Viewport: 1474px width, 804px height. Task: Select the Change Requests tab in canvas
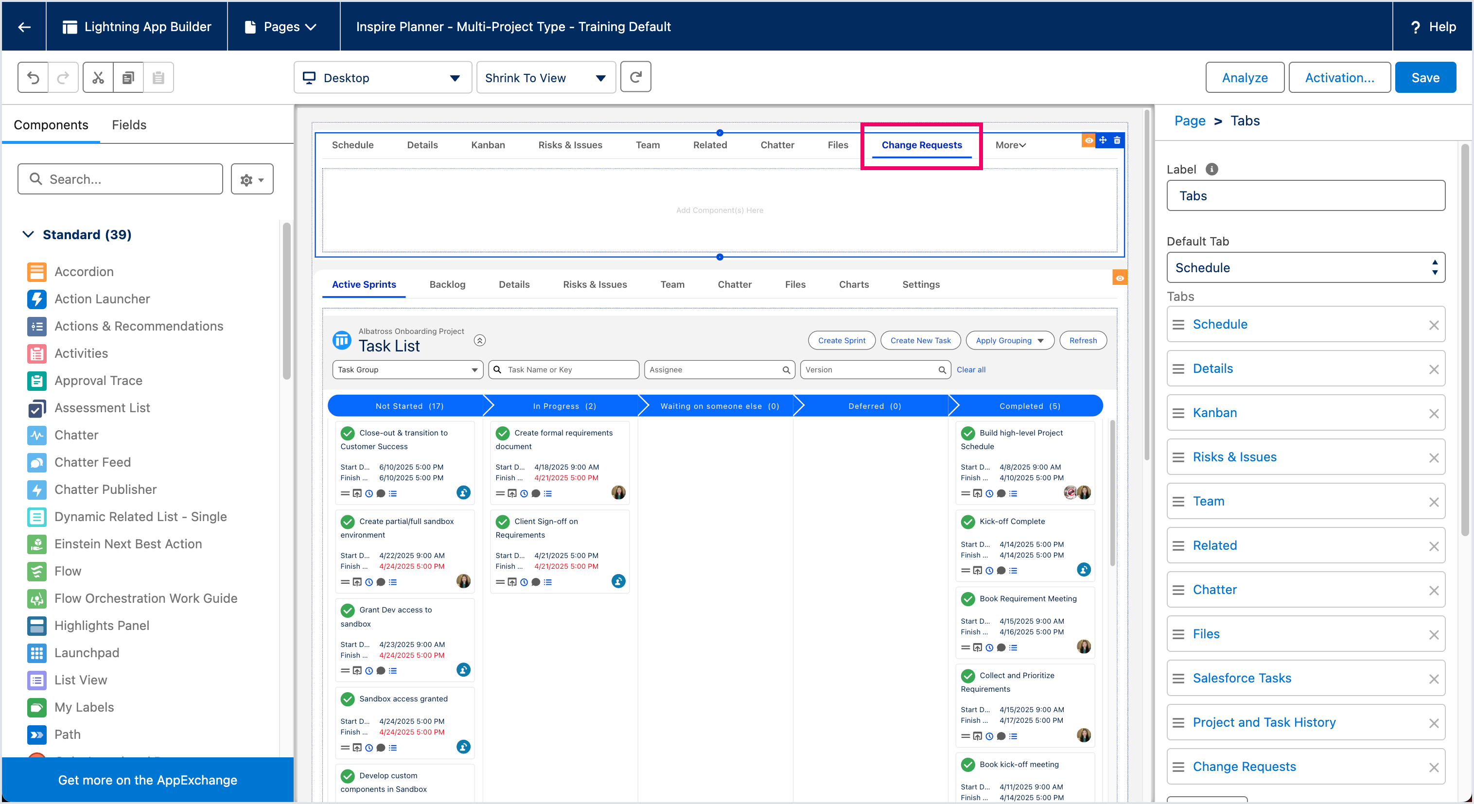coord(921,145)
